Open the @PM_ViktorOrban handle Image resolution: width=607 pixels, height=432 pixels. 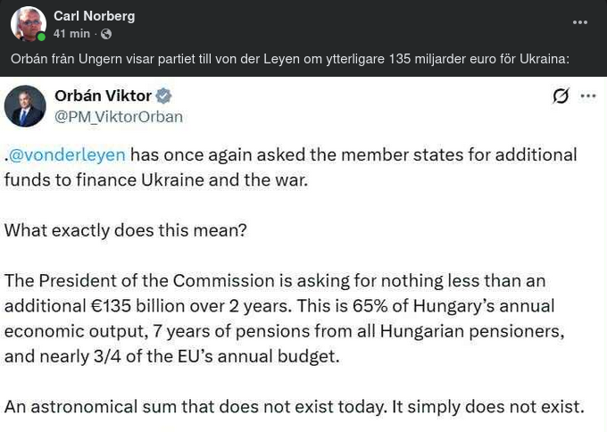[x=119, y=117]
